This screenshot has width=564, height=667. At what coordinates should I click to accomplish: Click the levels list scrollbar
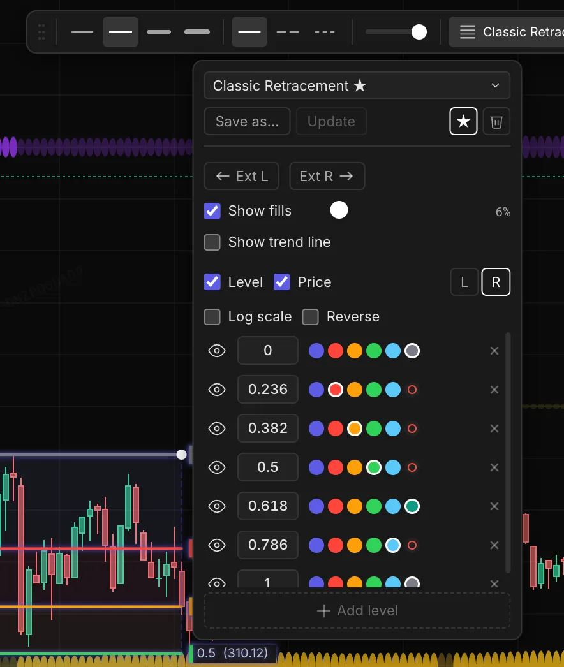pos(507,453)
